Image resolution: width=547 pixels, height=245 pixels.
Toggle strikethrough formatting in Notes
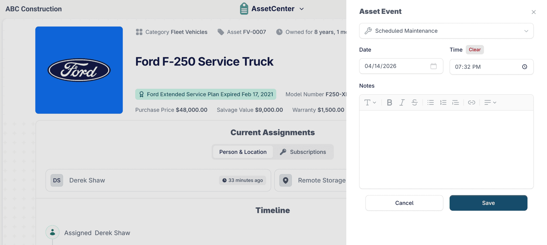pyautogui.click(x=414, y=103)
